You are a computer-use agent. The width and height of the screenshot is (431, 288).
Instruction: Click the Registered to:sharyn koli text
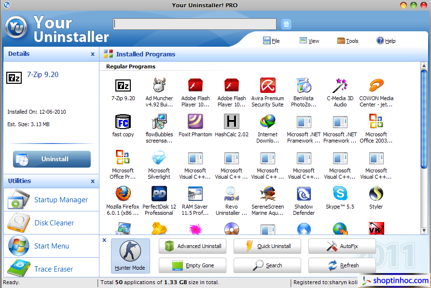[x=325, y=282]
